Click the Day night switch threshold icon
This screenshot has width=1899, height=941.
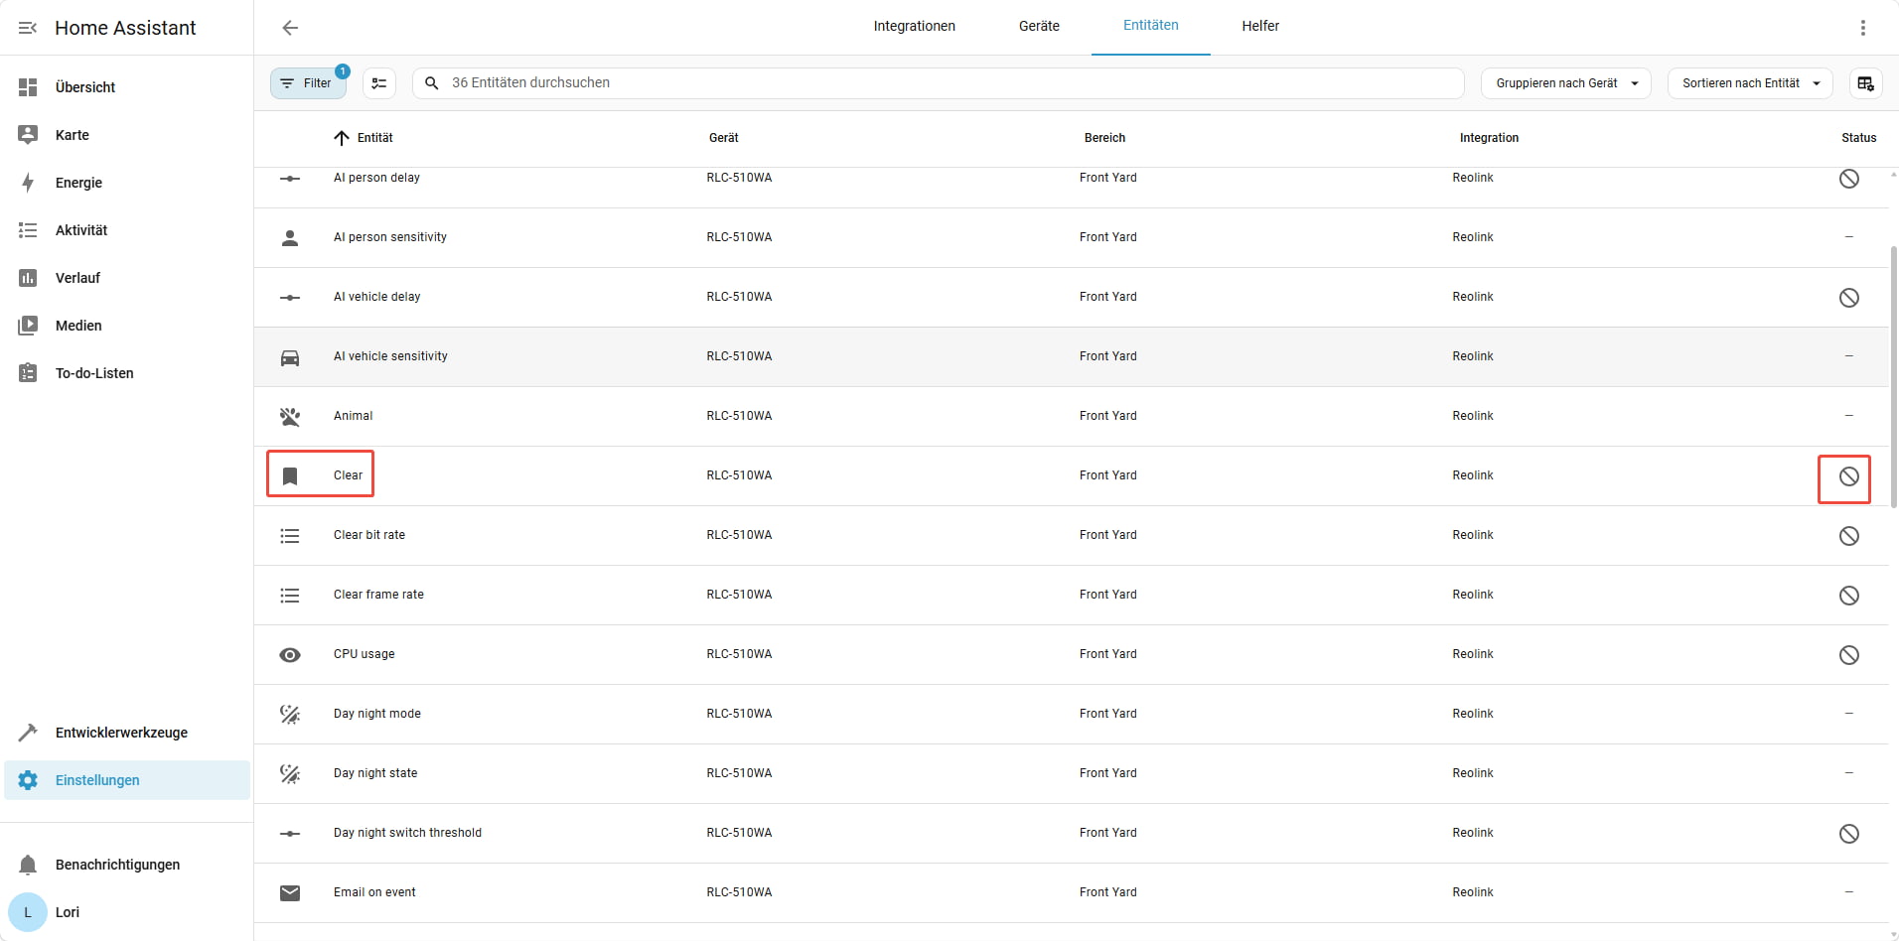pos(290,834)
